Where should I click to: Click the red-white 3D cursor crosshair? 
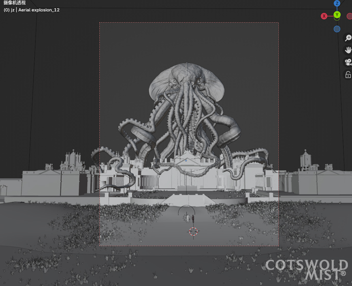click(x=193, y=232)
